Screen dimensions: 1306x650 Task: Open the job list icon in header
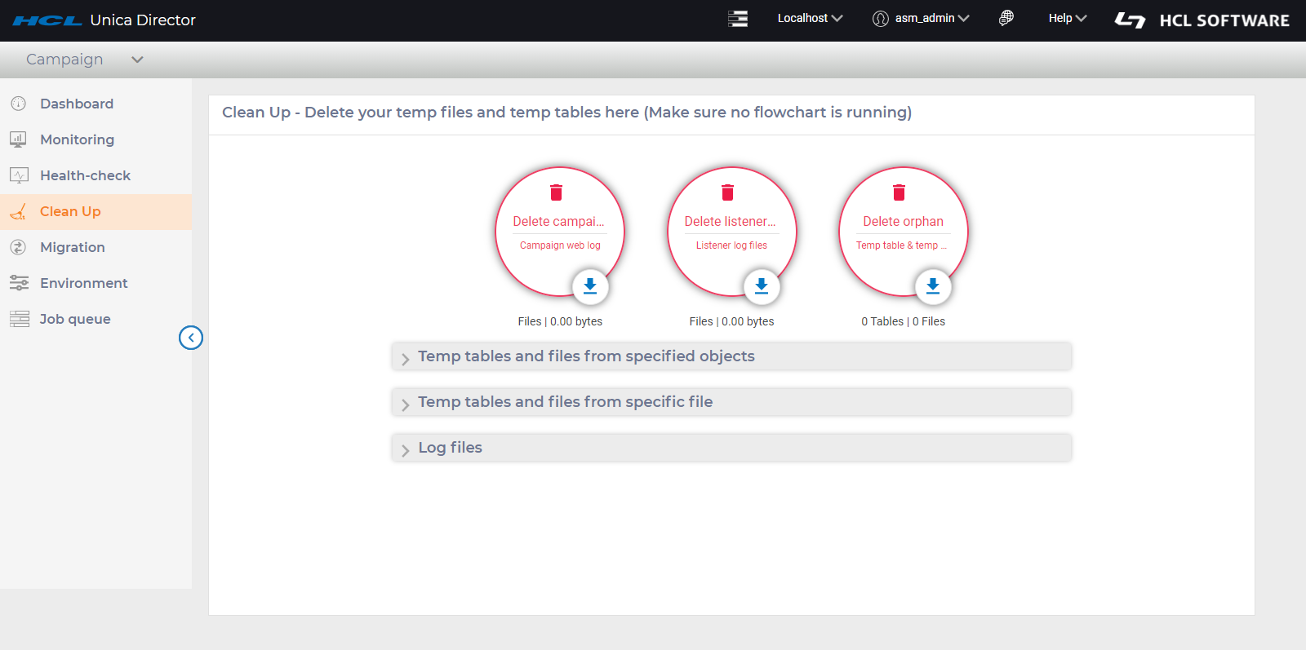[x=738, y=19]
